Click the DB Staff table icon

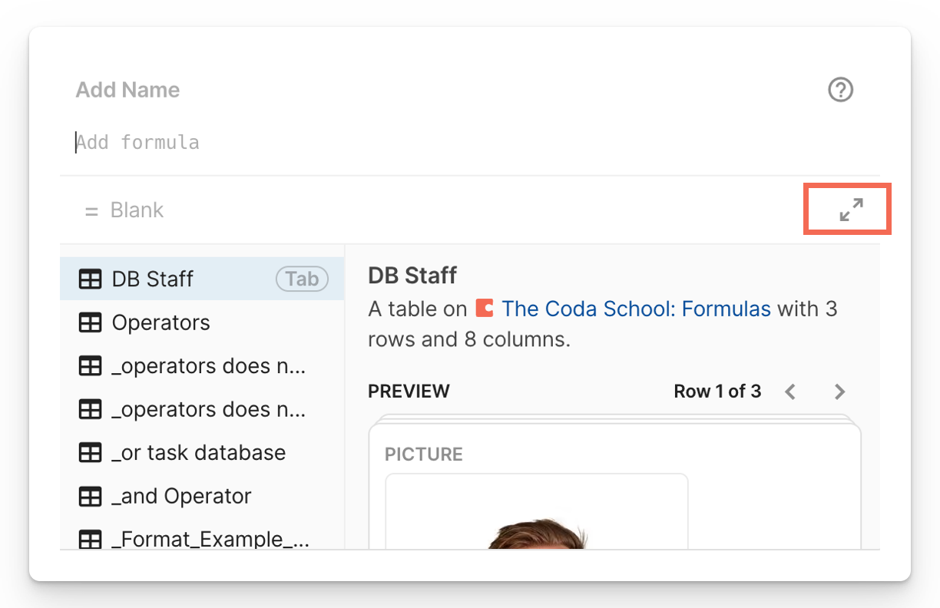coord(91,279)
